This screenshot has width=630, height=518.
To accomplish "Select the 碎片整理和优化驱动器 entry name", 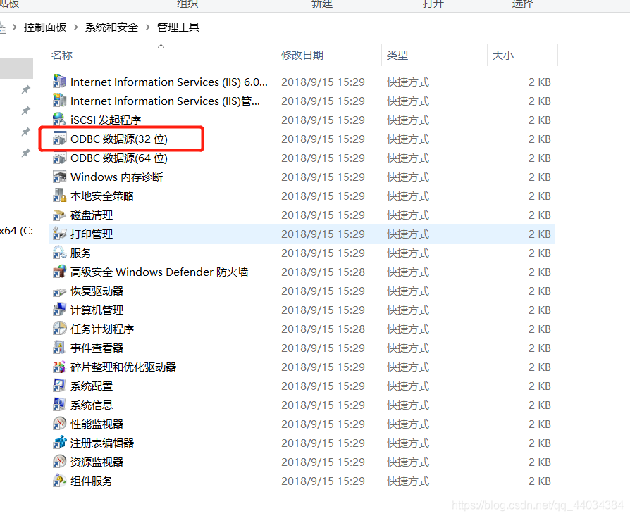I will 123,367.
